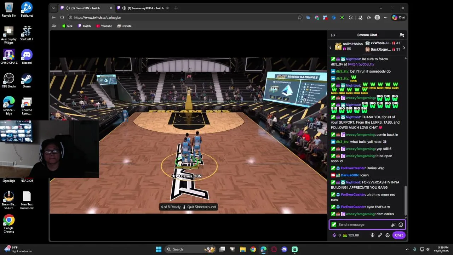Open the Discord desktop shortcut
This screenshot has width=453, height=255.
click(x=27, y=57)
